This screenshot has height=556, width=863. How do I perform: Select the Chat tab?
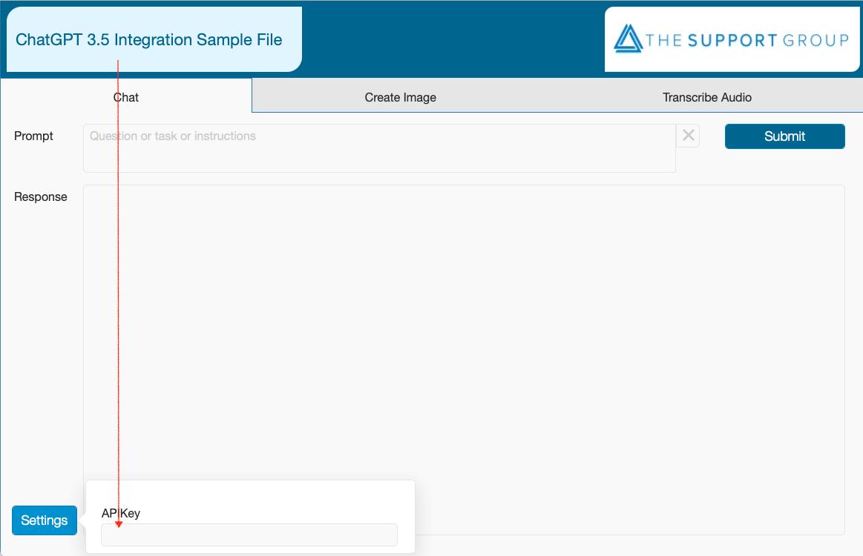(x=125, y=96)
